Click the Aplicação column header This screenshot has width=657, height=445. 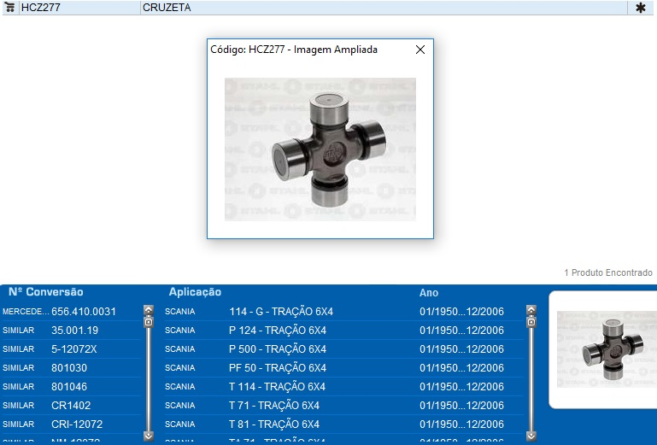tap(195, 292)
